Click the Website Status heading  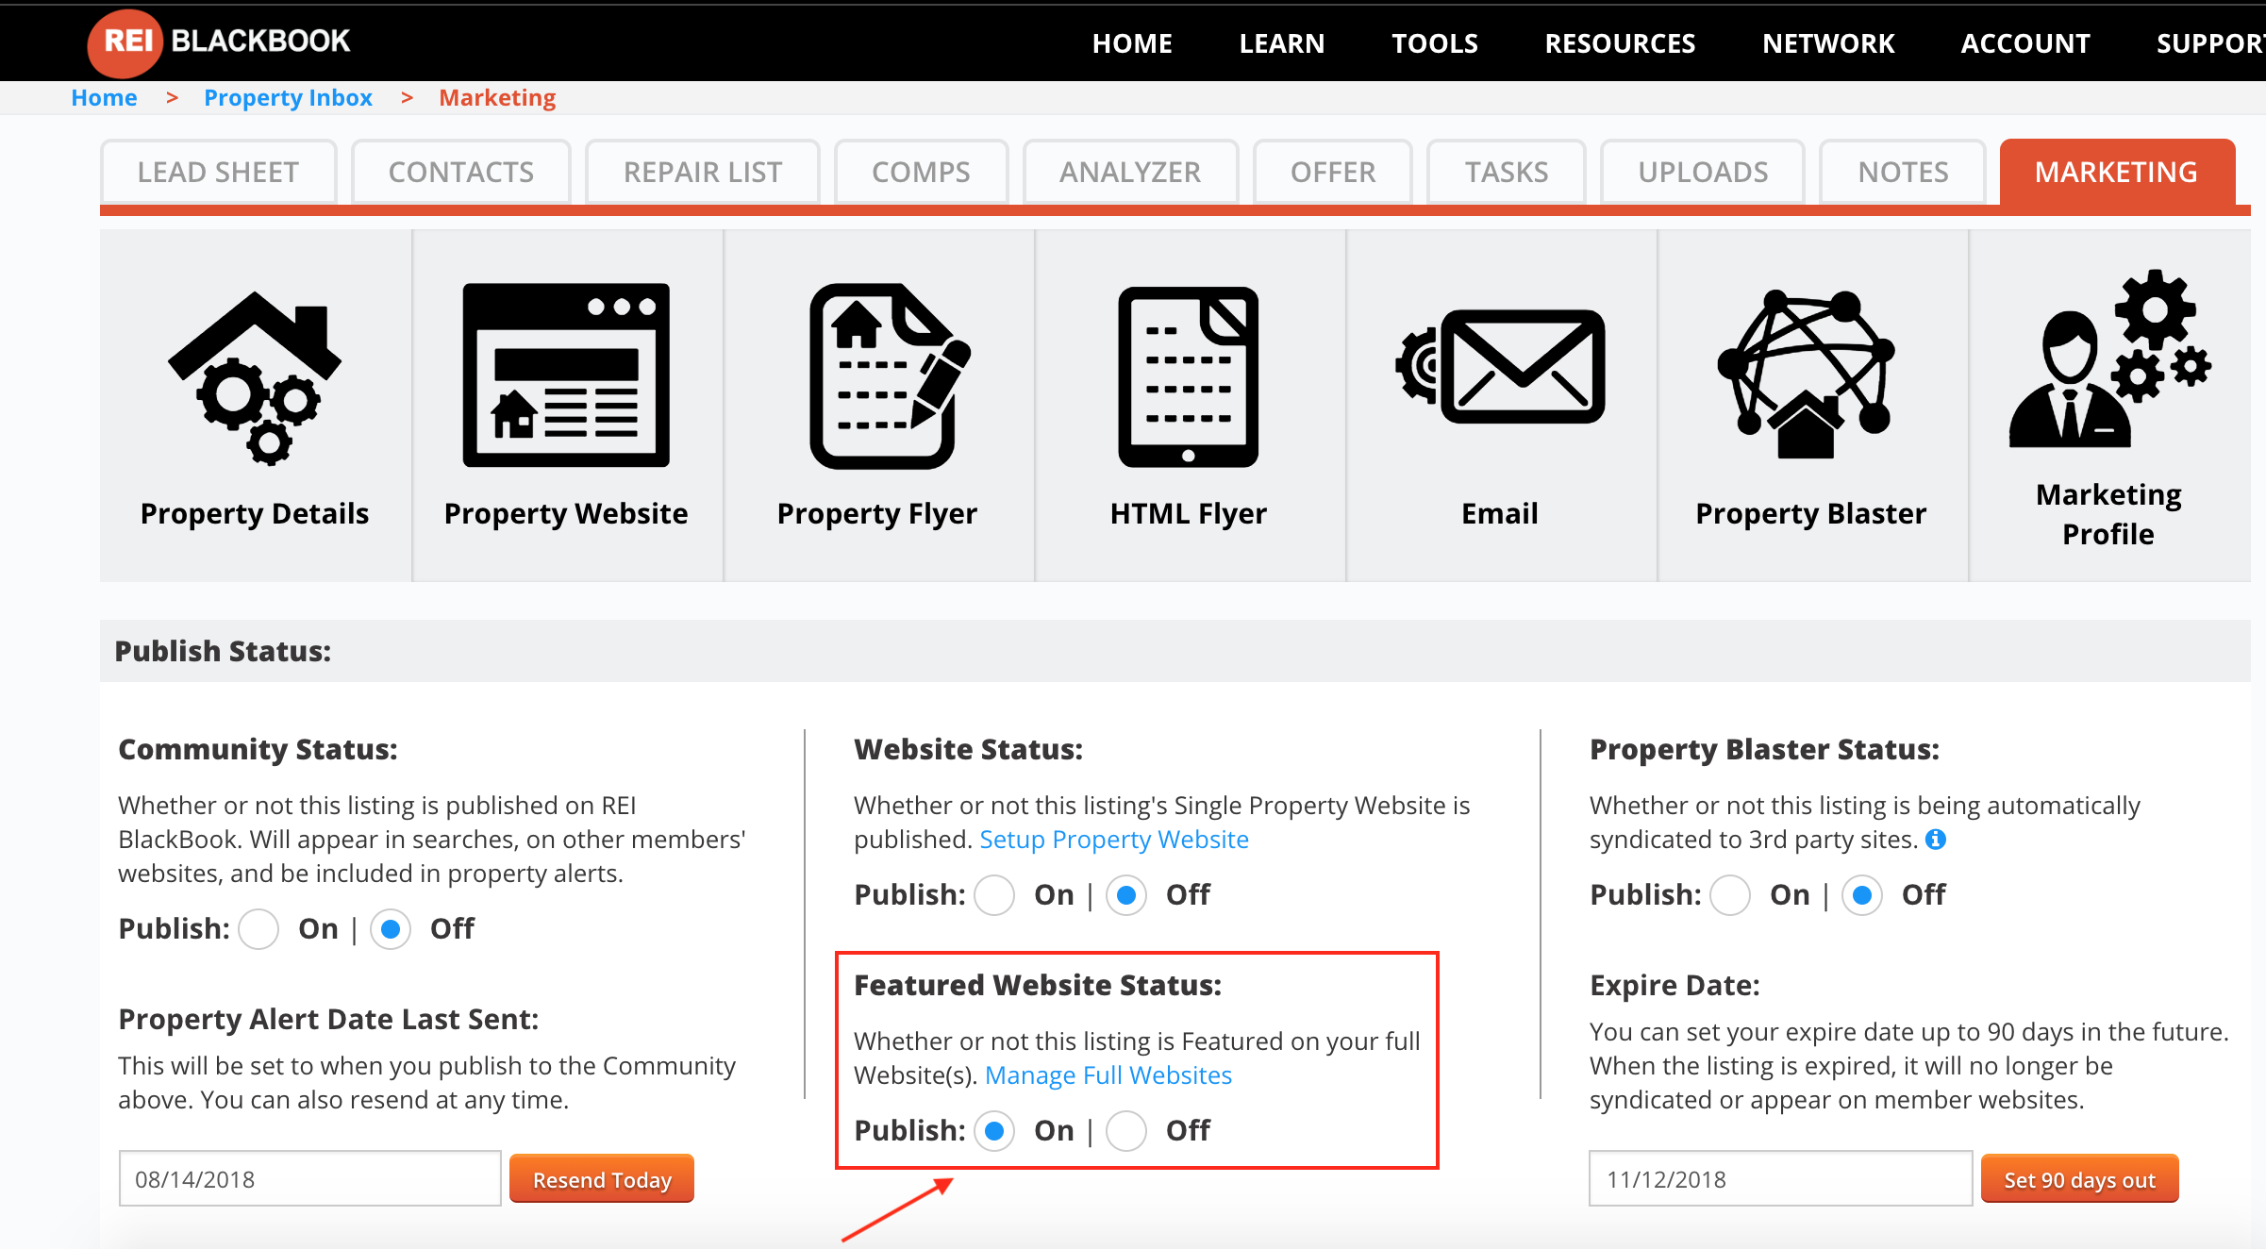pyautogui.click(x=969, y=749)
